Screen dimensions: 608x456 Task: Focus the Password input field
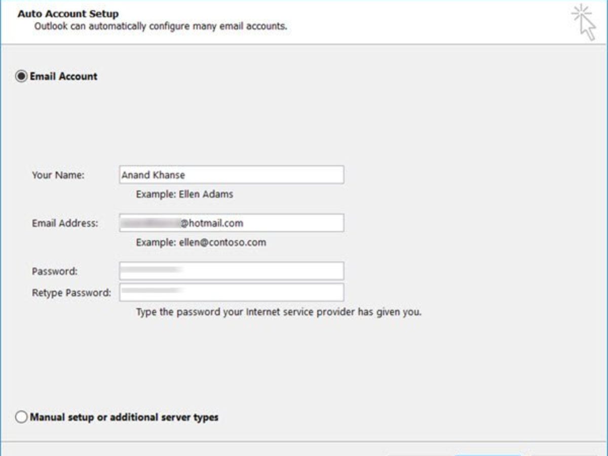pos(231,271)
